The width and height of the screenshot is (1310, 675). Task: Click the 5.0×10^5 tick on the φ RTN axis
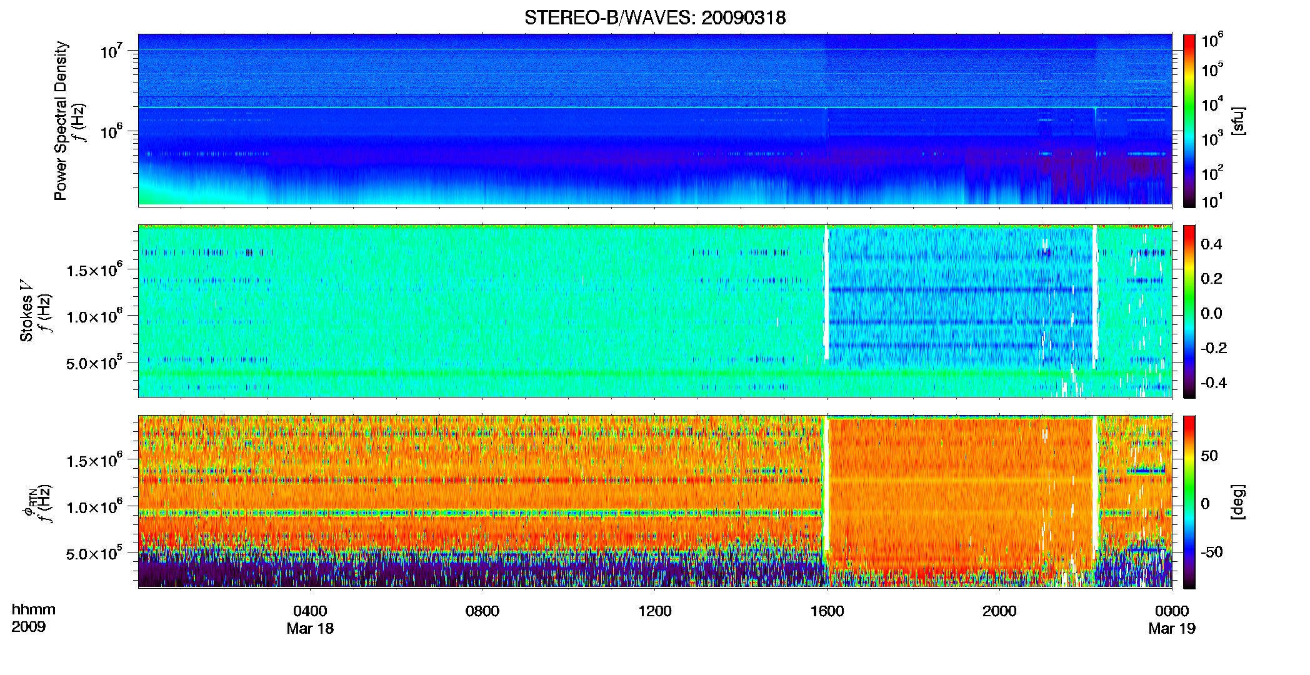(94, 554)
